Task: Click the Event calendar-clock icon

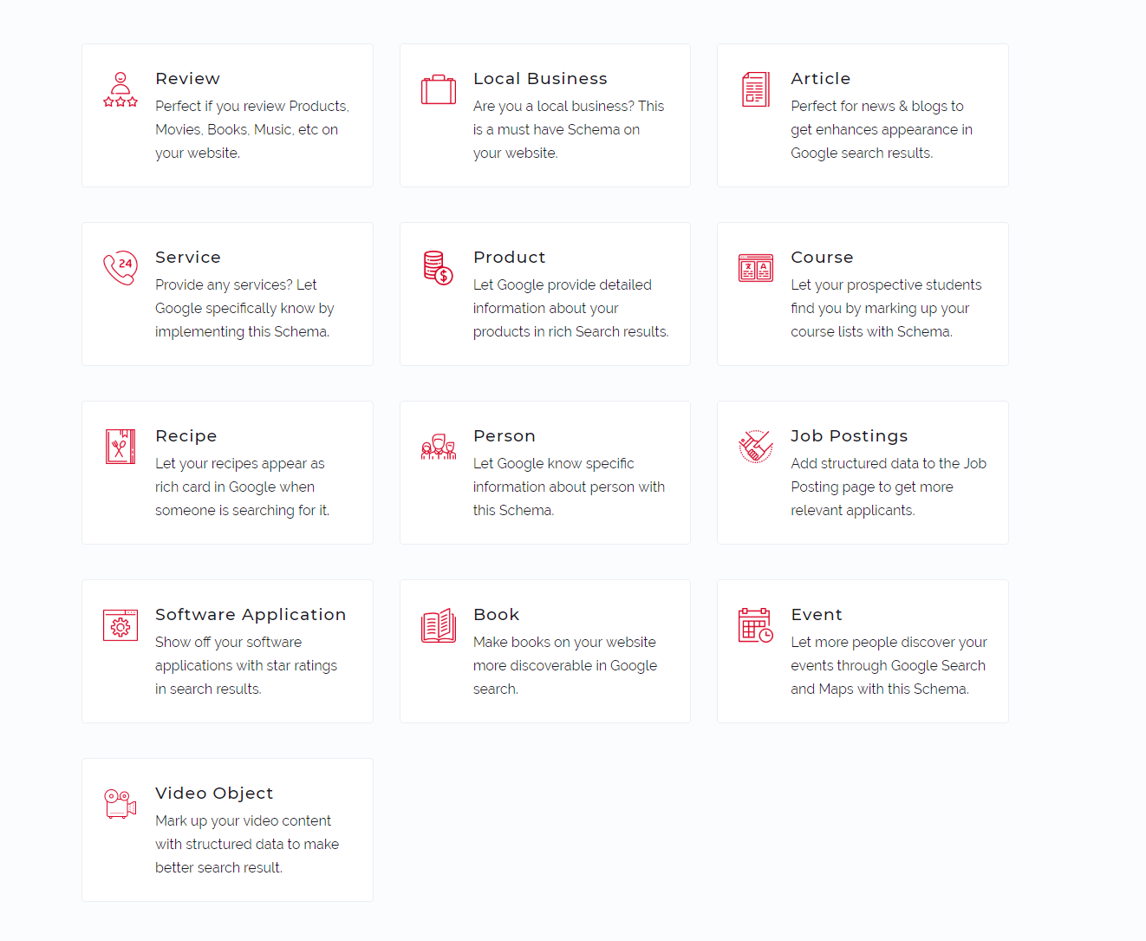Action: pyautogui.click(x=755, y=624)
